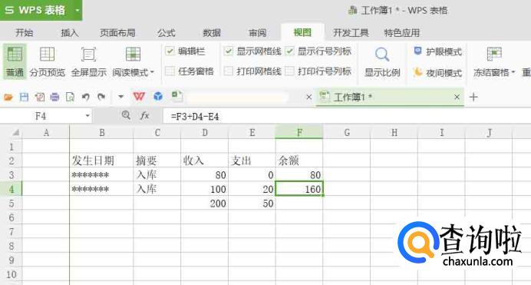Open the 公式 formulas tab
The image size is (531, 285).
pos(167,33)
